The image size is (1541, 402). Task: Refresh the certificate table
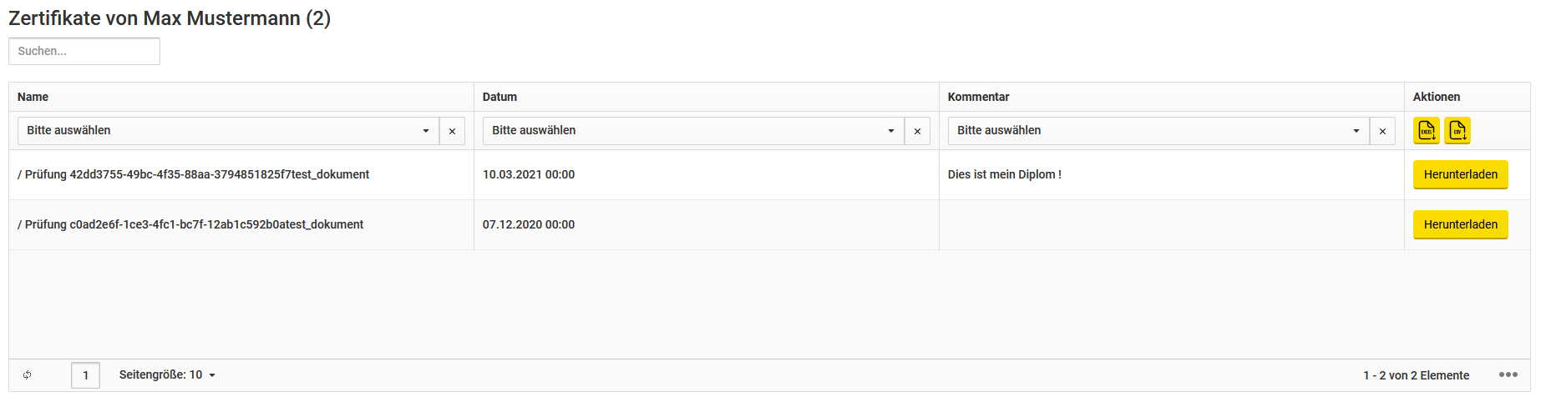pos(28,375)
